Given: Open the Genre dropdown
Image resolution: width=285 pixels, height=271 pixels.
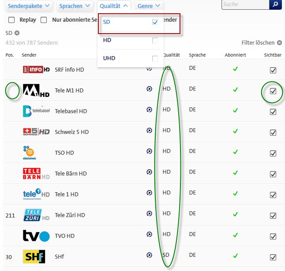Looking at the screenshot, I should [150, 6].
